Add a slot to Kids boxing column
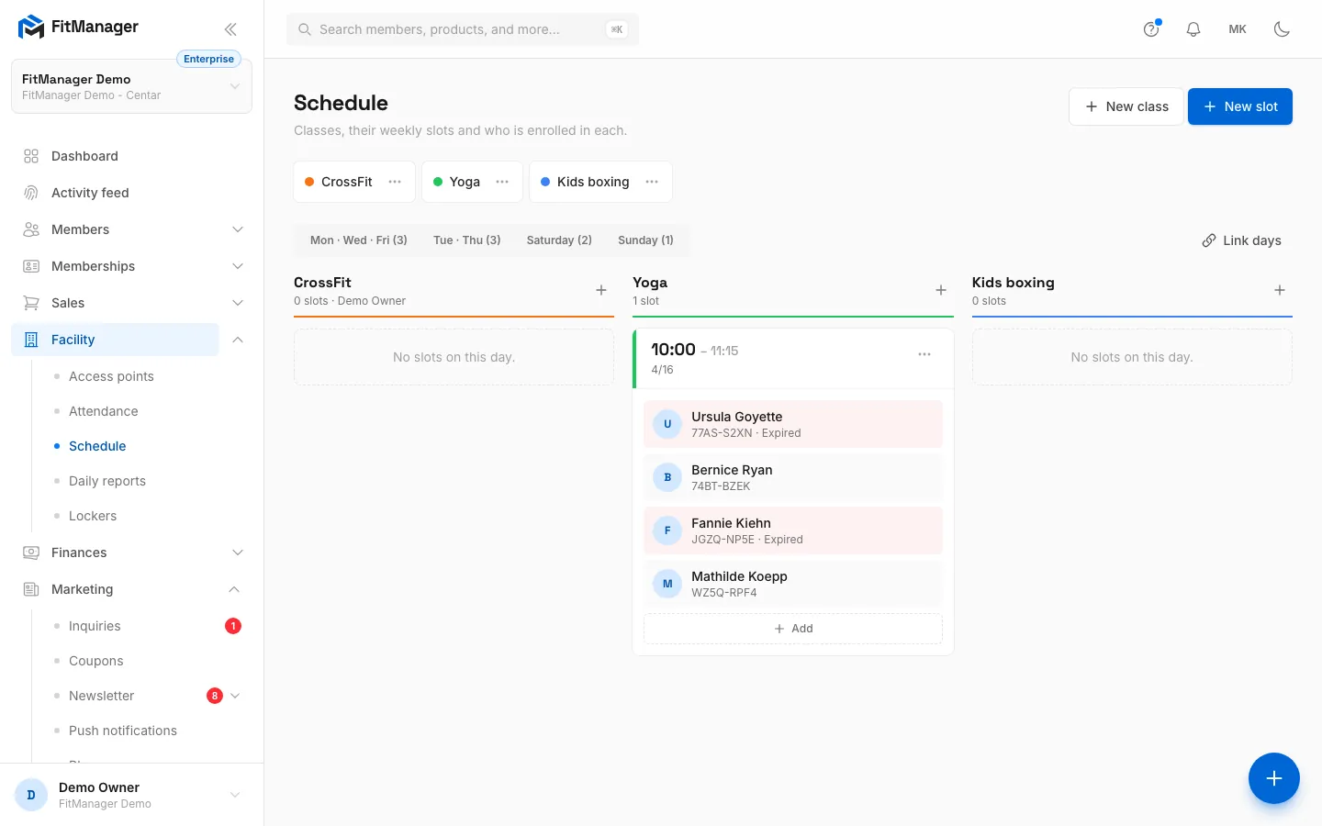The height and width of the screenshot is (826, 1322). coord(1280,290)
